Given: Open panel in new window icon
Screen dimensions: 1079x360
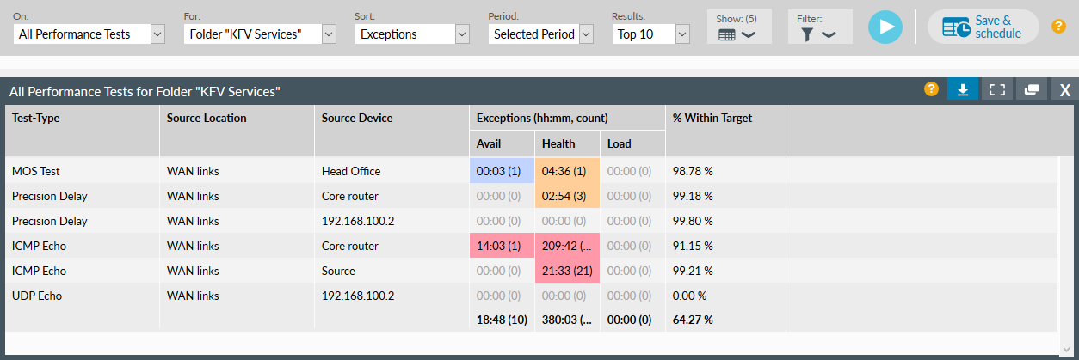Looking at the screenshot, I should point(1032,90).
